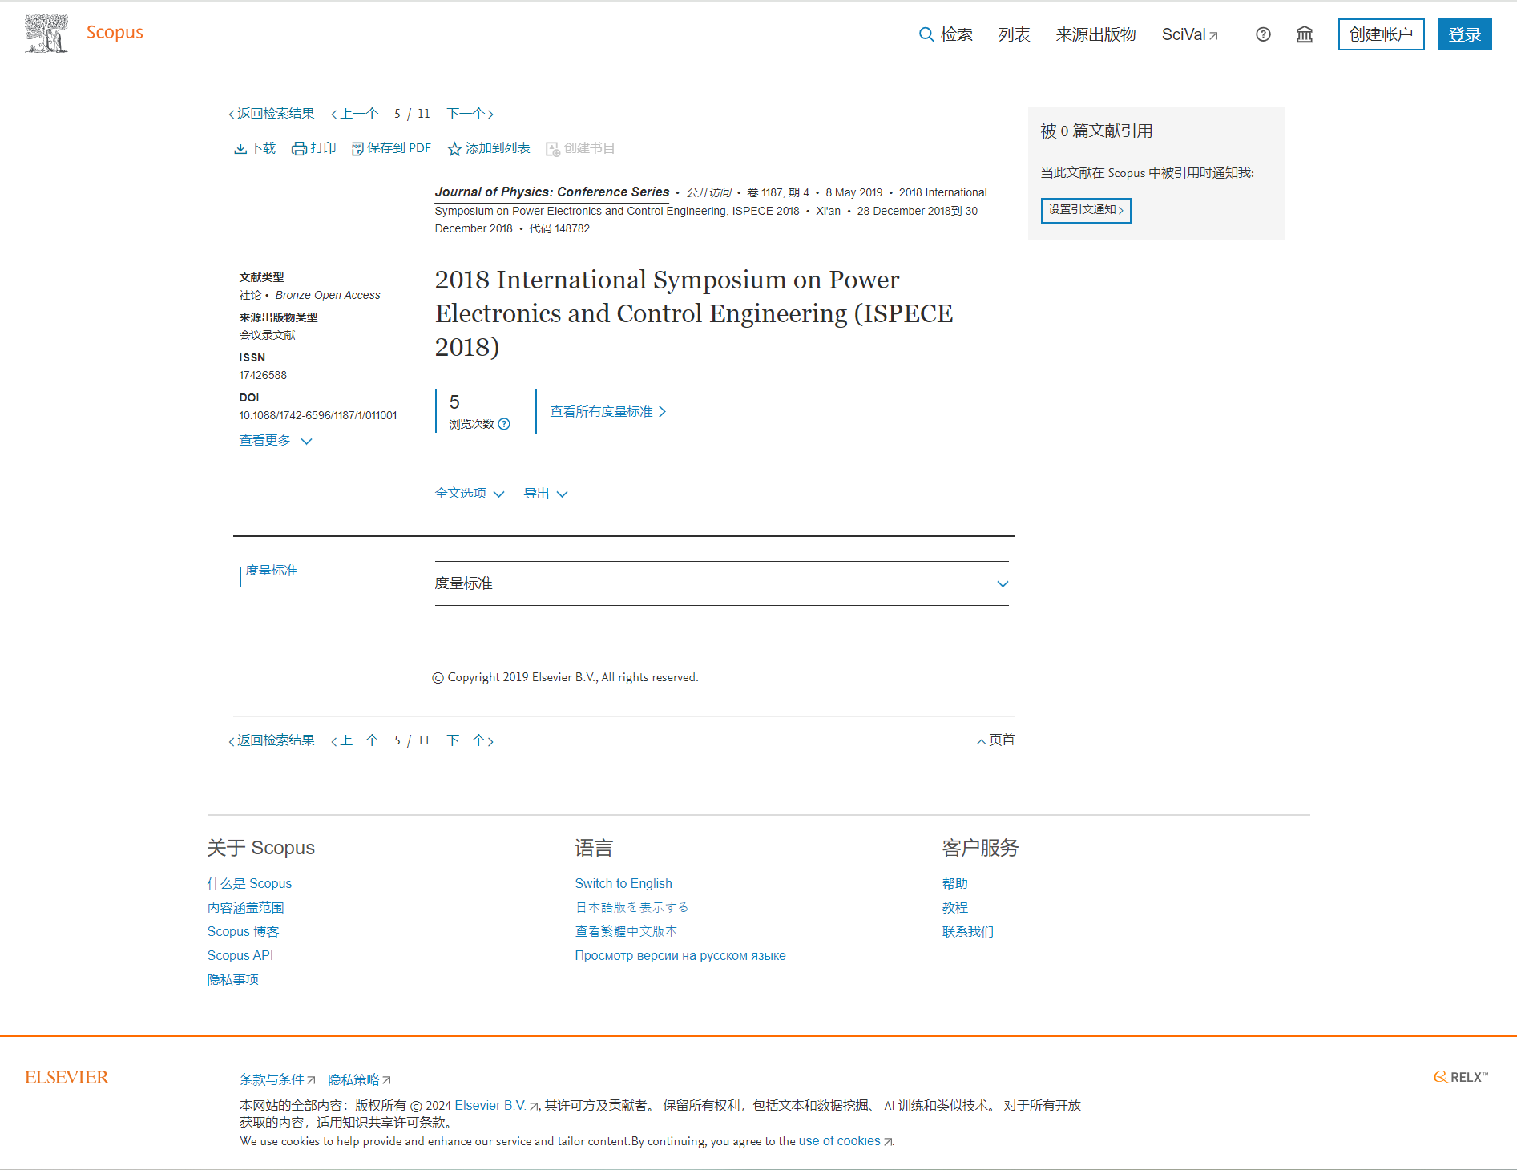Click the 打印 print icon
Screen dimensions: 1517x1170
[x=299, y=149]
